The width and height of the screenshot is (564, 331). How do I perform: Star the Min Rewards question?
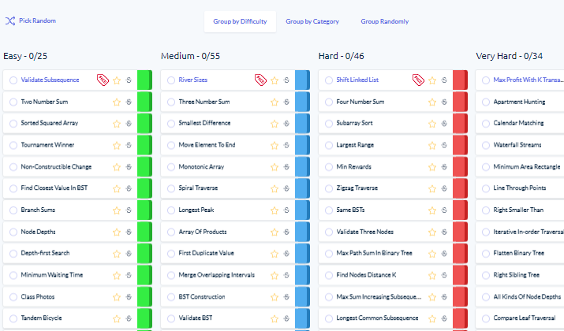(432, 167)
